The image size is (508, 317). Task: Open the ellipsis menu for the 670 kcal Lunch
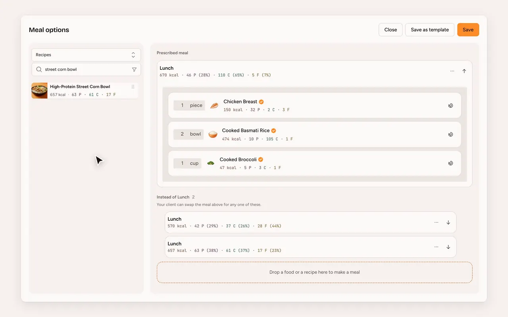click(x=452, y=71)
